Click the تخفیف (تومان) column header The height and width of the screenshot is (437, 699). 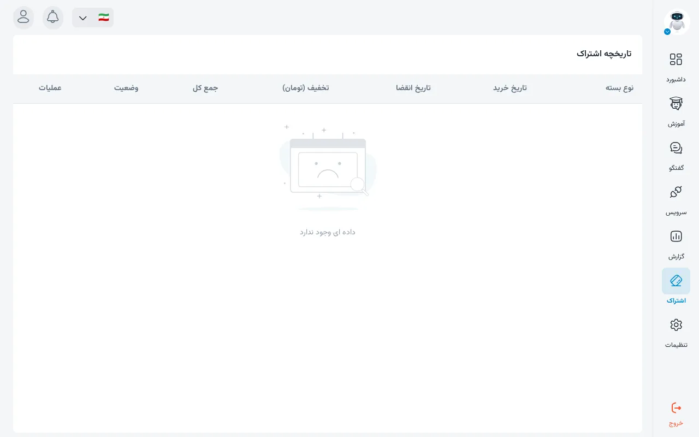[x=306, y=88]
